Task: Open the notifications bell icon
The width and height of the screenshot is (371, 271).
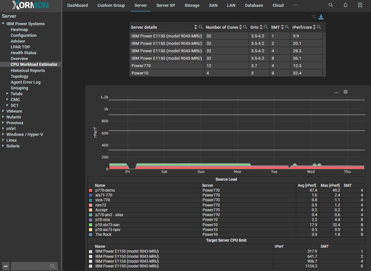Action: (x=346, y=5)
